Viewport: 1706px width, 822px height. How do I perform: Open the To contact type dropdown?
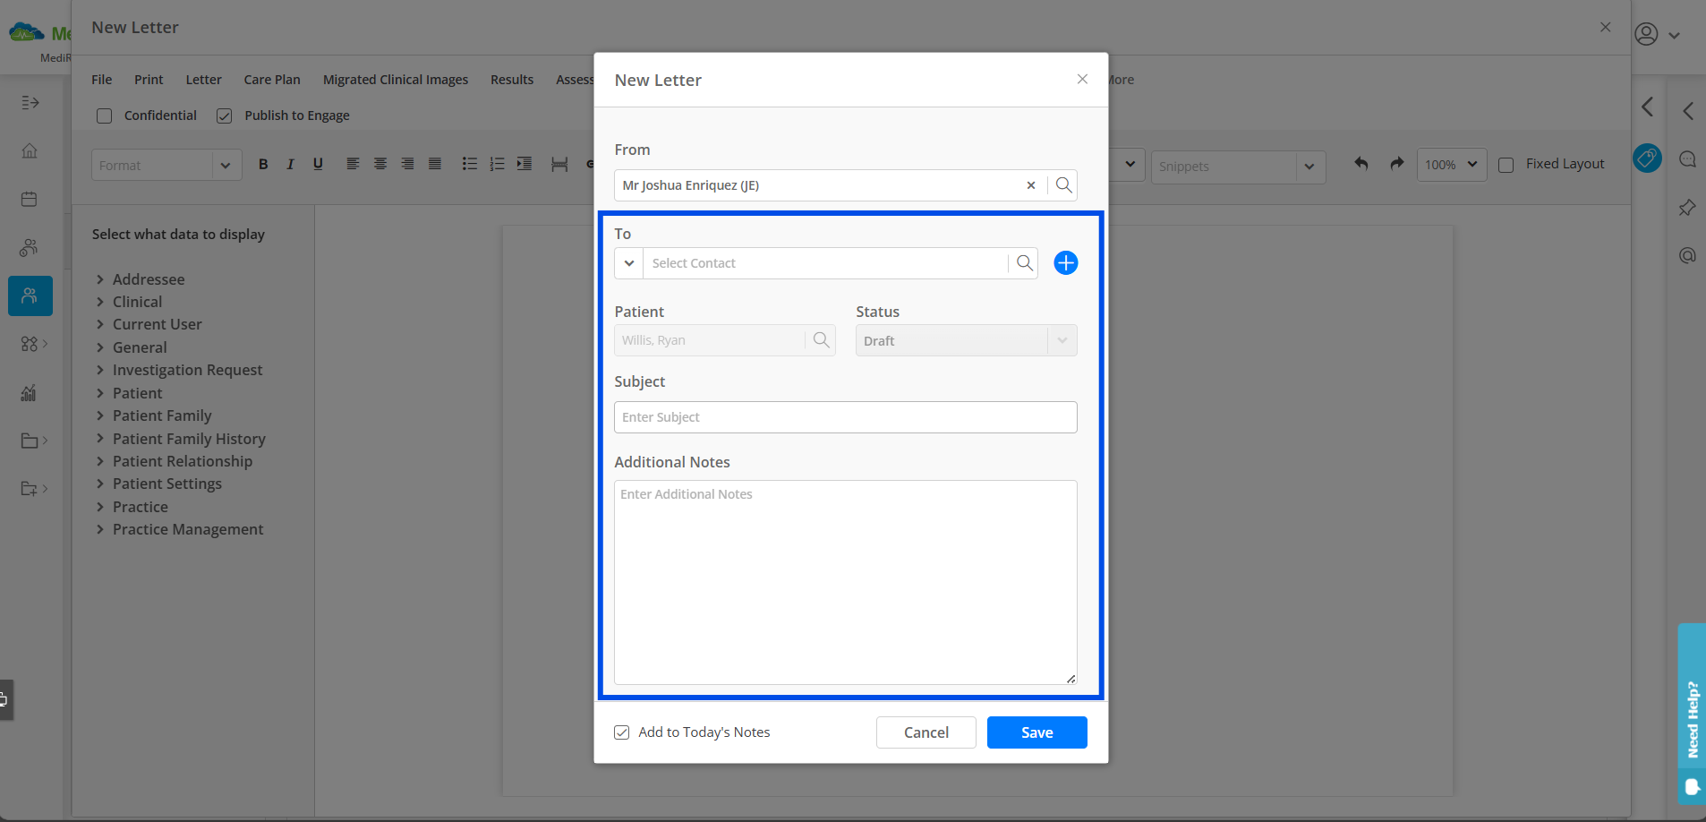(x=629, y=262)
